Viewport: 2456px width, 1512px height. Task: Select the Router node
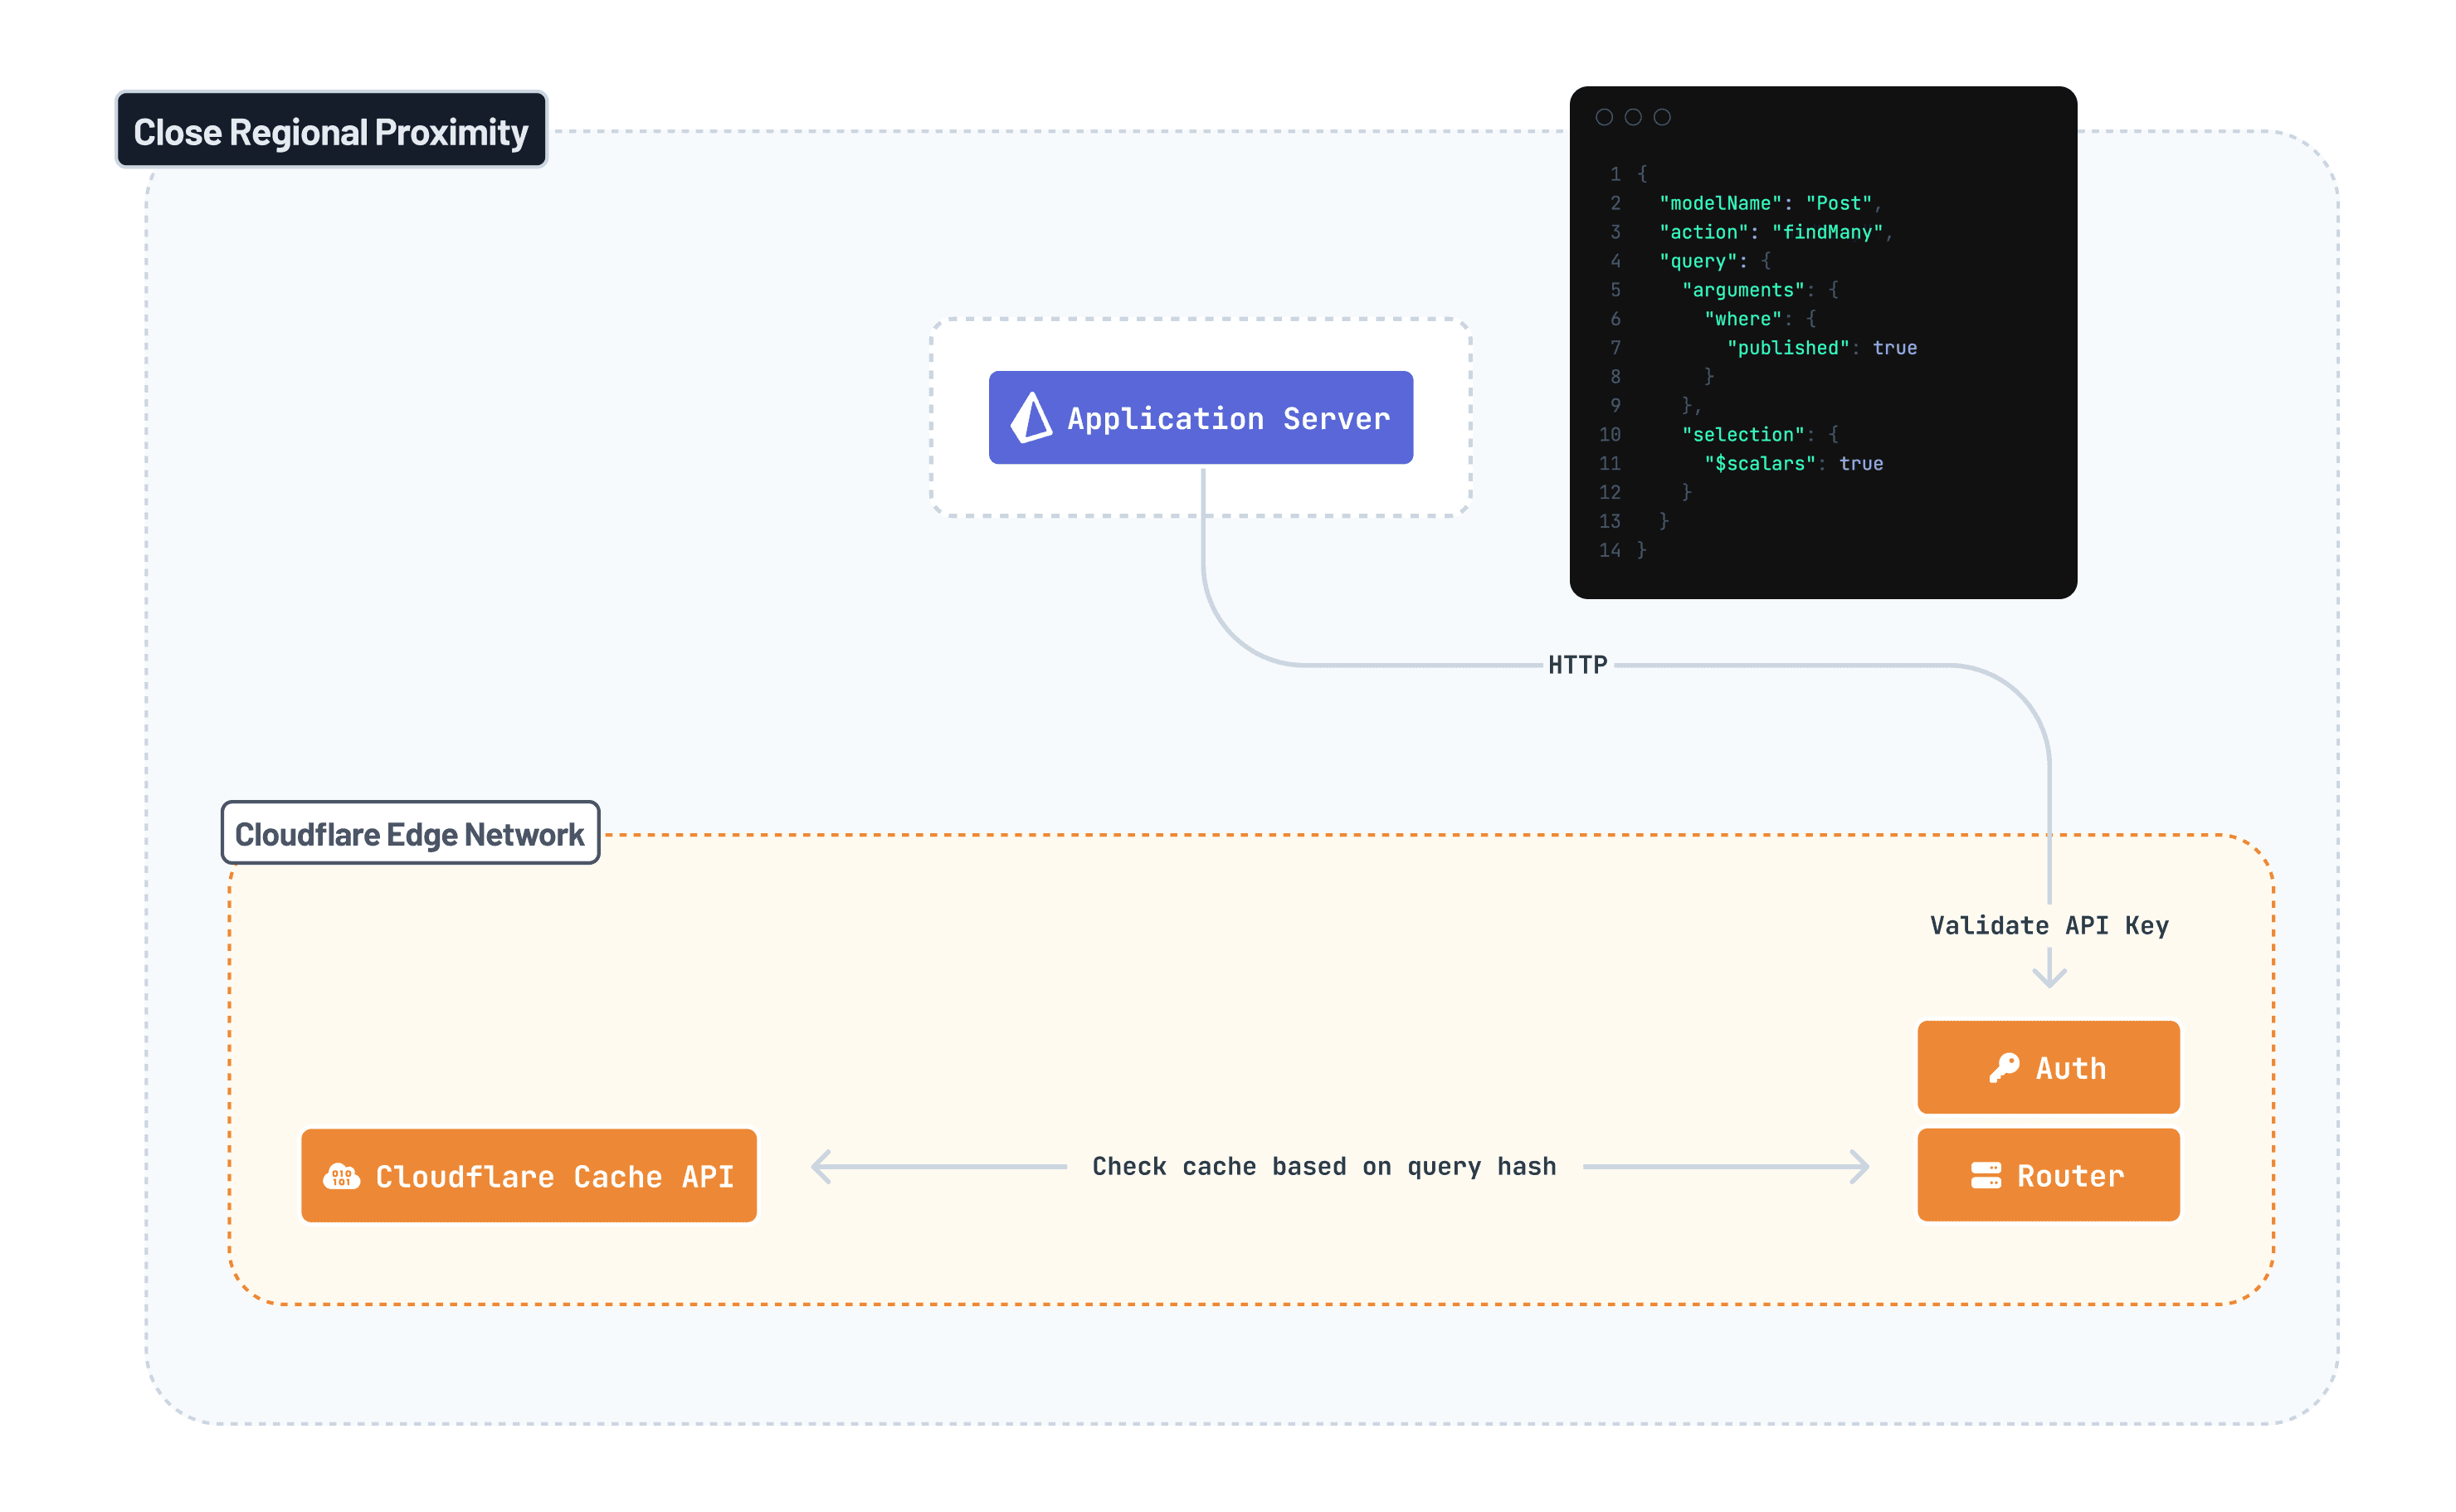[x=2047, y=1175]
